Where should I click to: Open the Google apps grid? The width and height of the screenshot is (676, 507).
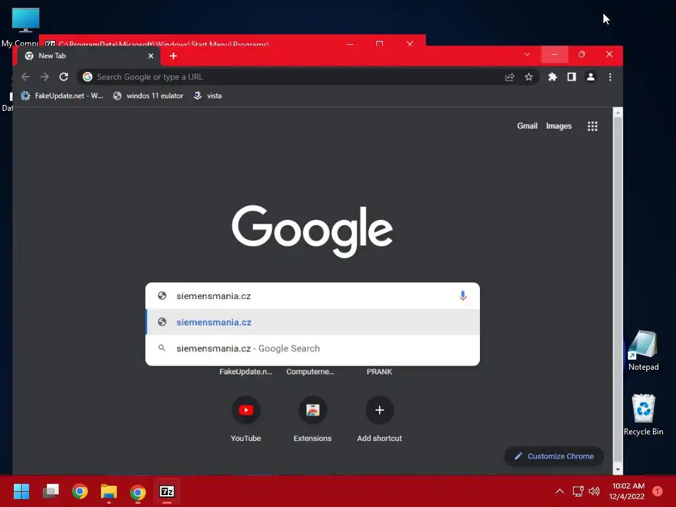592,126
